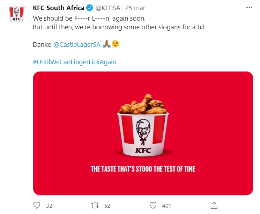Open the #UntilWeCanFingerLickAgain hashtag

(74, 62)
